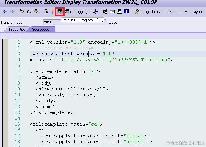Switch to the Properties tab
The image size is (206, 147).
tap(17, 29)
